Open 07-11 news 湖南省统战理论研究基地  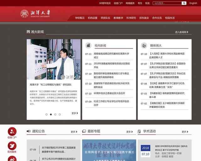pyautogui.click(x=111, y=55)
